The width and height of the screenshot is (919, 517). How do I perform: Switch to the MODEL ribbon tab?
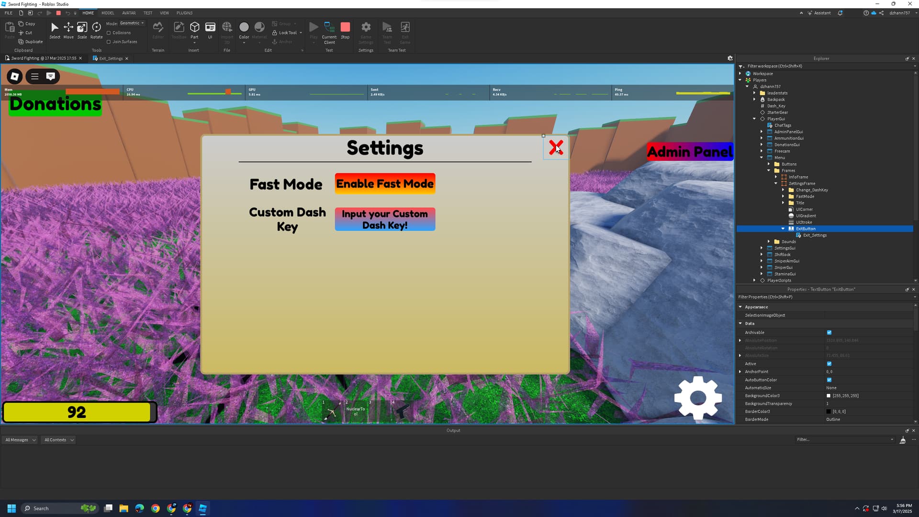[x=108, y=13]
